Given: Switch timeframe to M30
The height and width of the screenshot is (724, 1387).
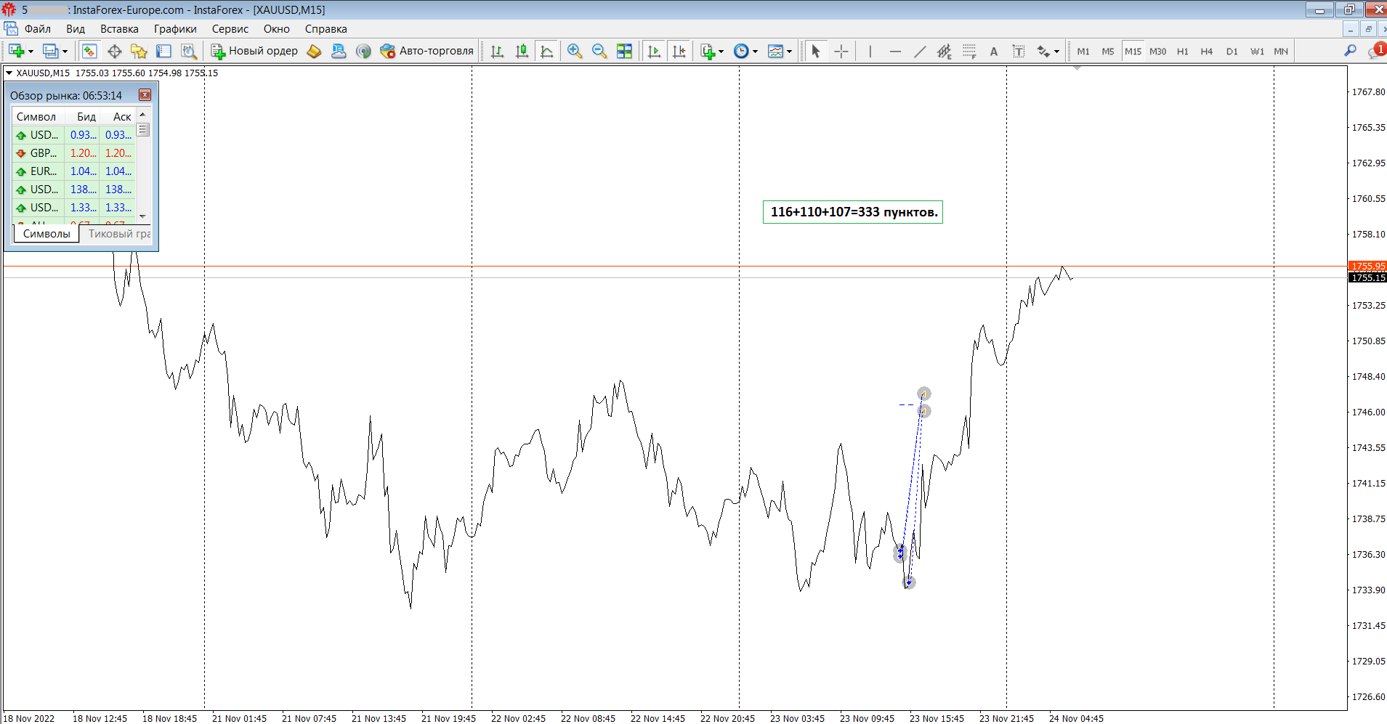Looking at the screenshot, I should pos(1157,51).
